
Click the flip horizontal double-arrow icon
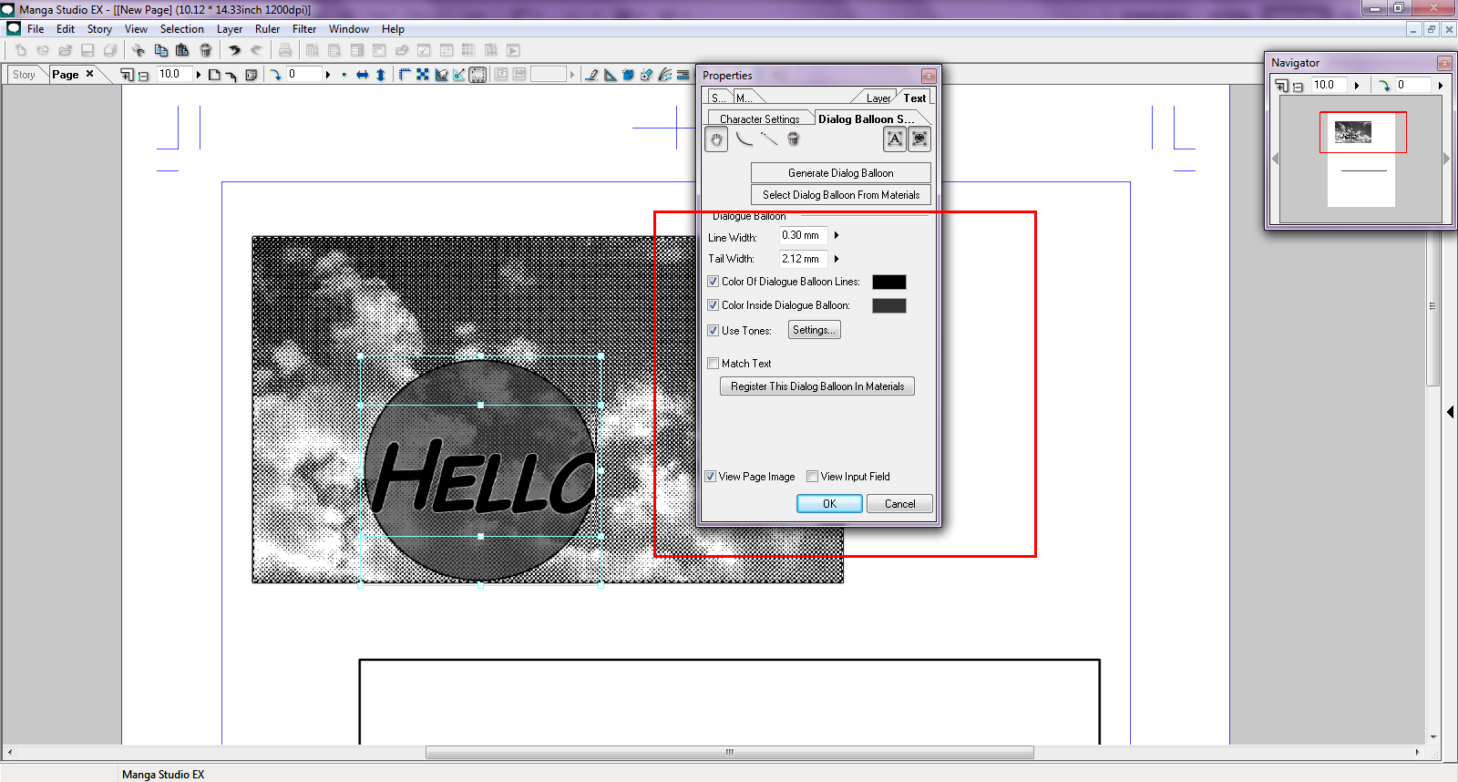point(362,75)
